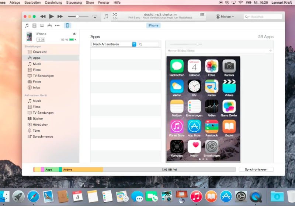Click the Mediathek search field
This screenshot has height=206, width=295.
click(263, 17)
